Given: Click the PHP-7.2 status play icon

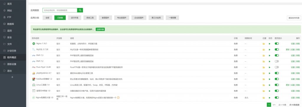Looking at the screenshot, I should [270, 61].
